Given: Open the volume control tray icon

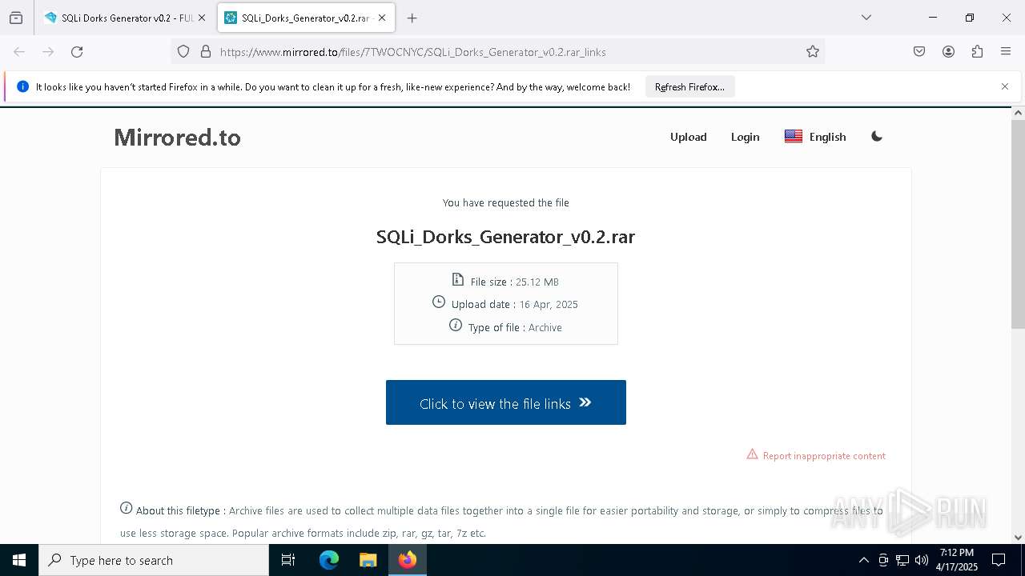Looking at the screenshot, I should click(922, 560).
